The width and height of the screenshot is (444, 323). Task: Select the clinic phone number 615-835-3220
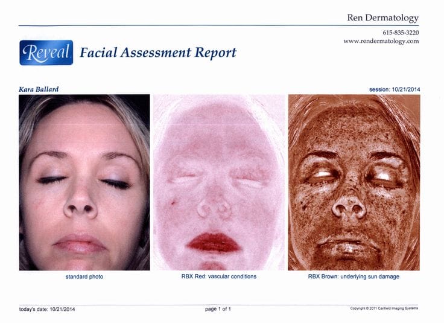tap(400, 32)
